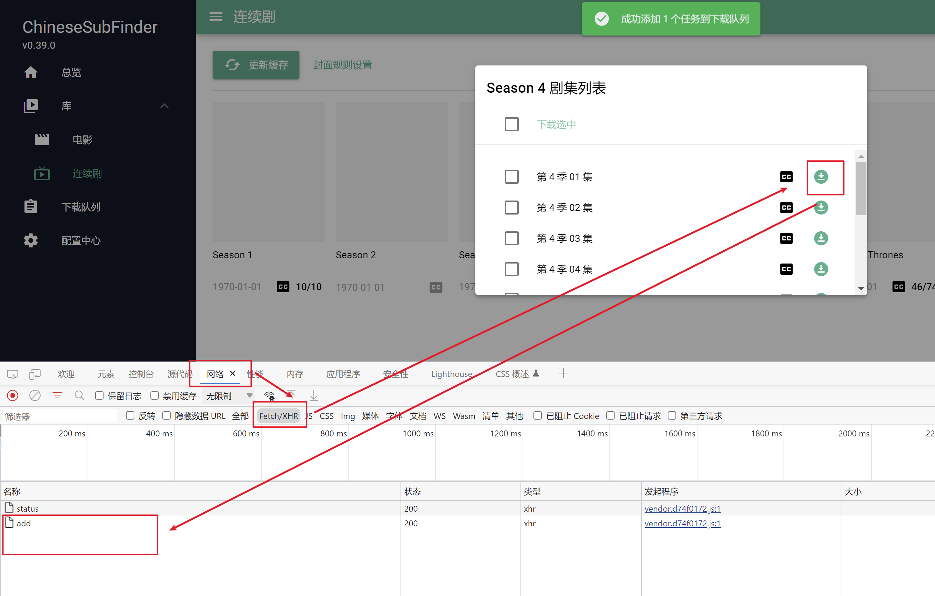Switch to the 控制台 DevTools tab

coord(141,374)
